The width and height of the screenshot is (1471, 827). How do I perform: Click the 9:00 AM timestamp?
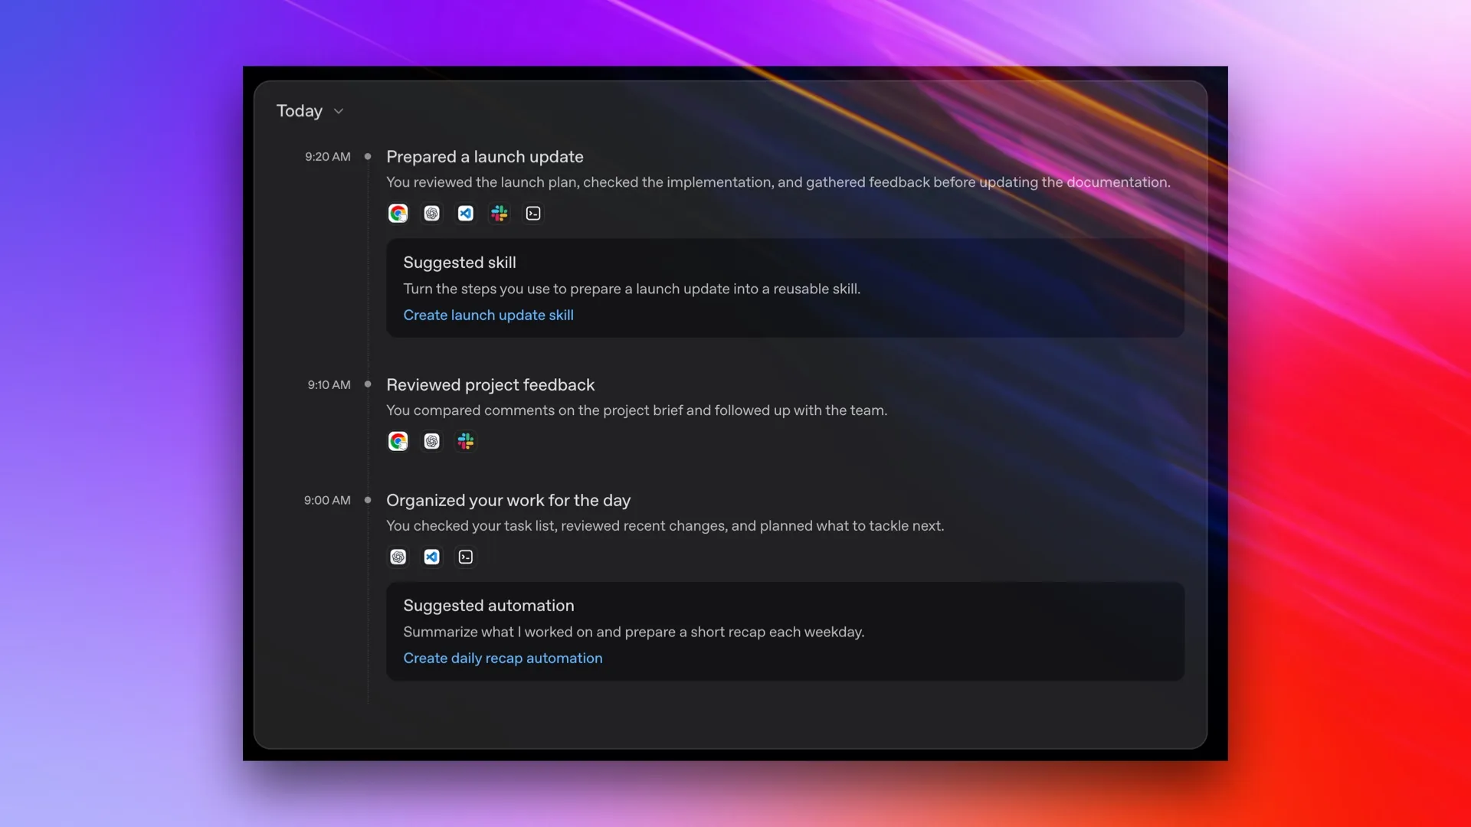327,500
